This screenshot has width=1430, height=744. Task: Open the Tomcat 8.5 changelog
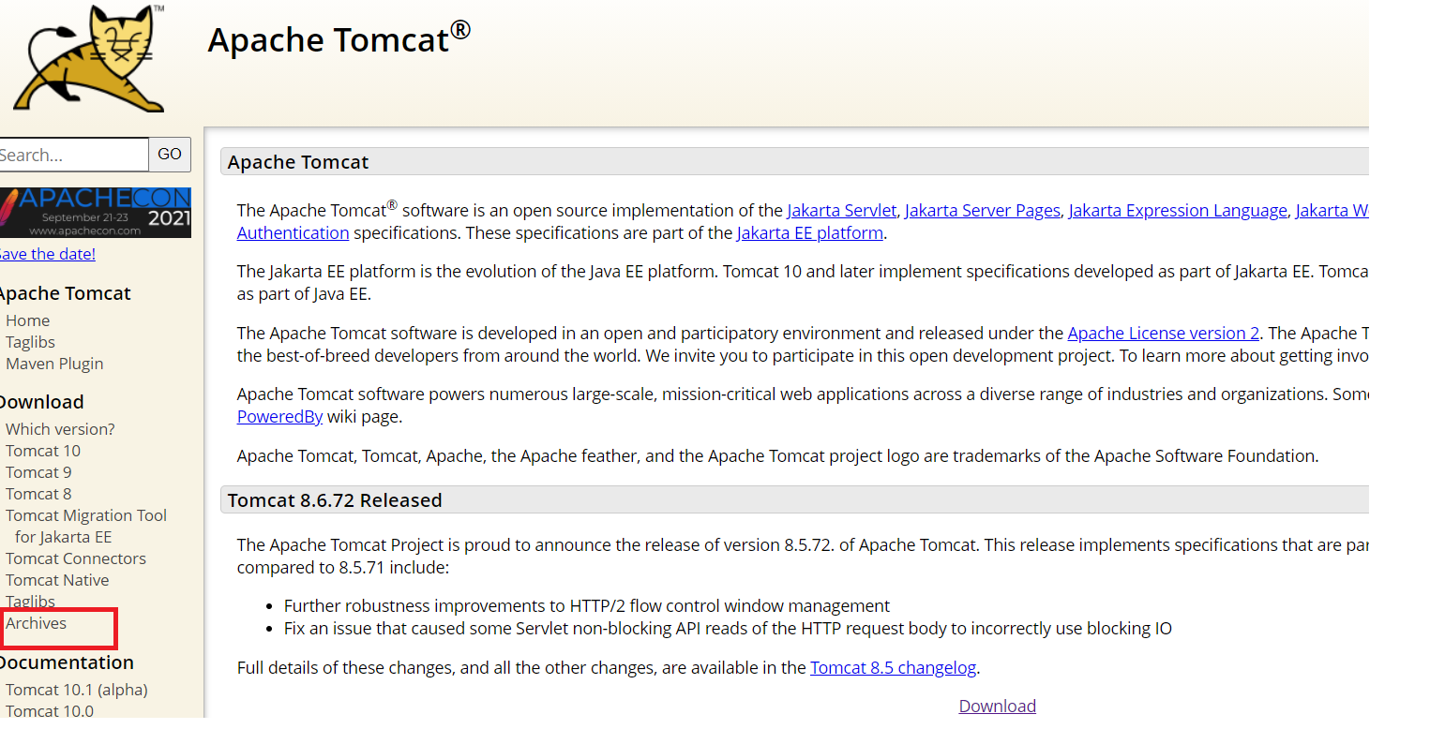tap(893, 667)
